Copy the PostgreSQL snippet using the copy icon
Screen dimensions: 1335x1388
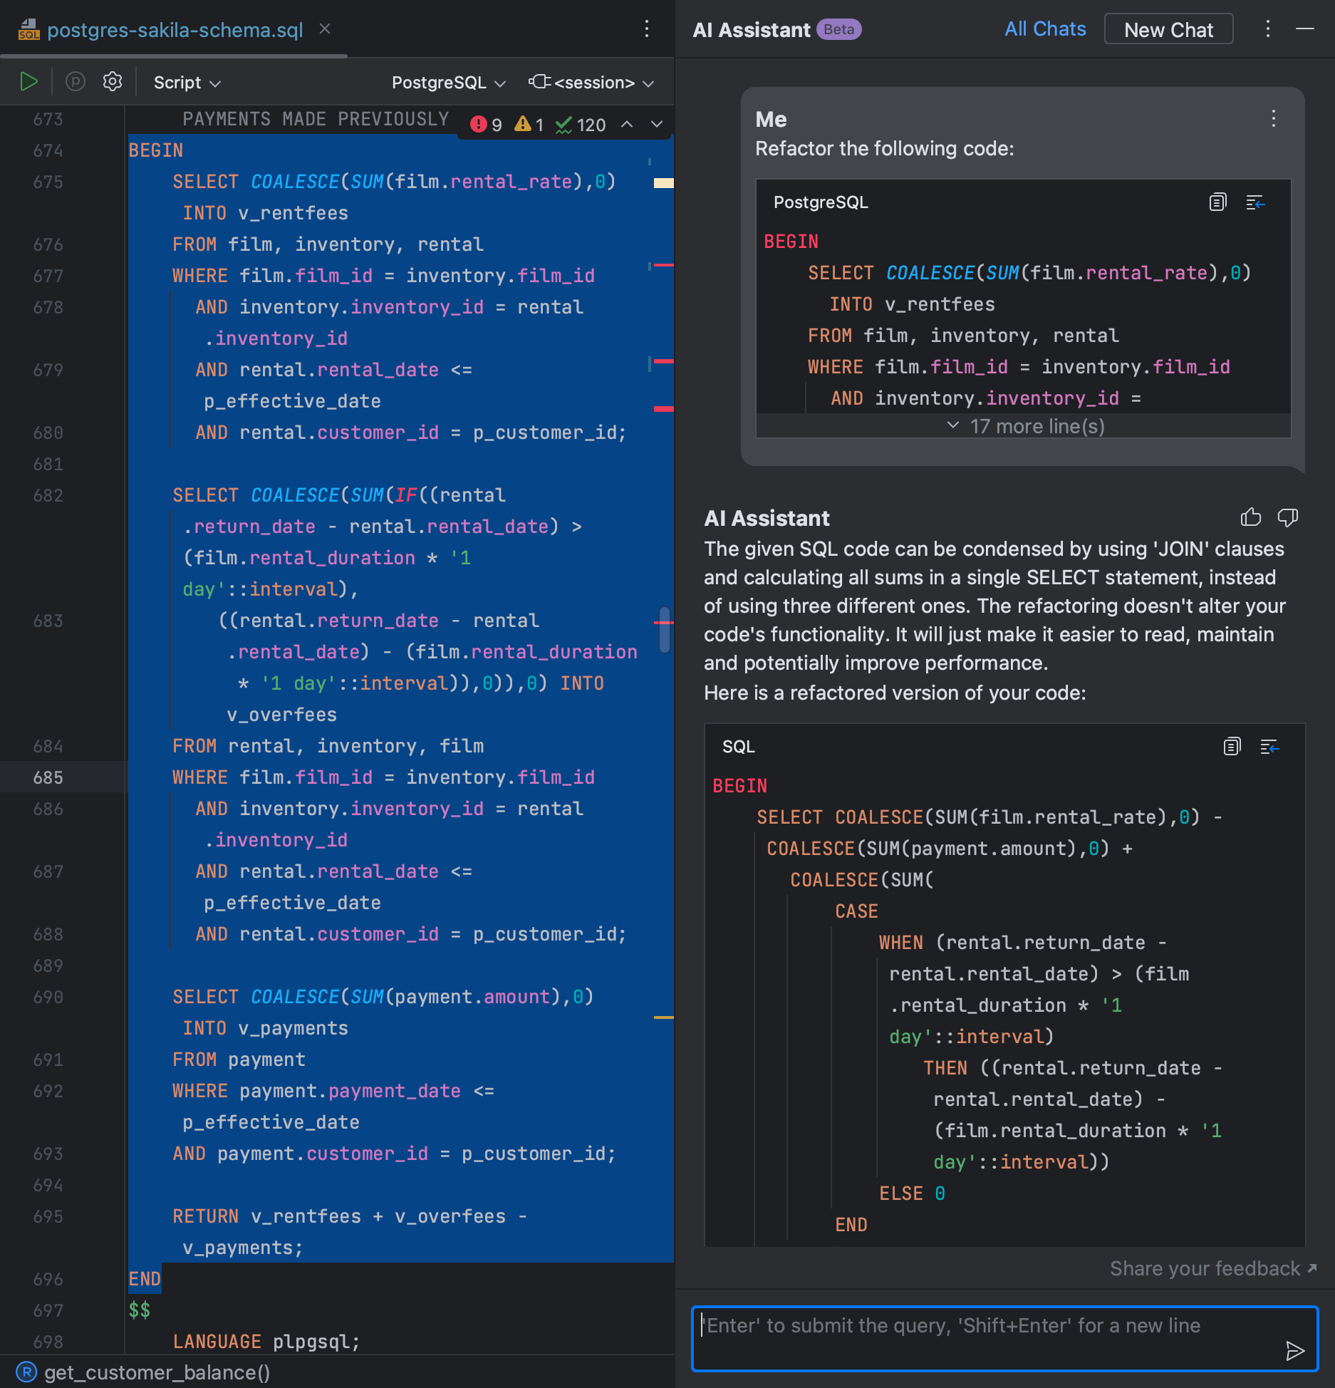1217,202
